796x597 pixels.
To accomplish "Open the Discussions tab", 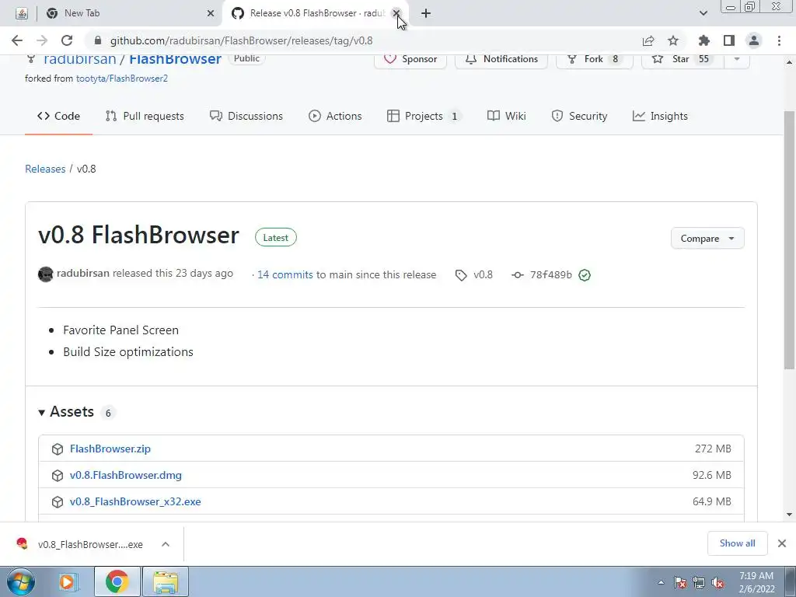I will point(246,117).
